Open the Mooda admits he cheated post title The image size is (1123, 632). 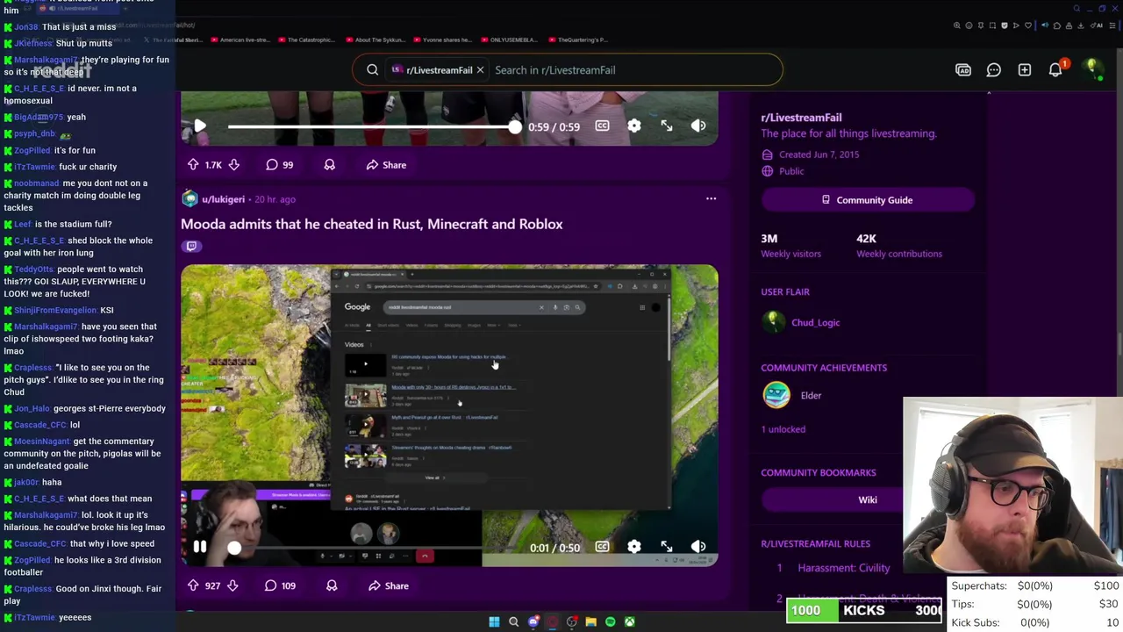[x=372, y=224]
